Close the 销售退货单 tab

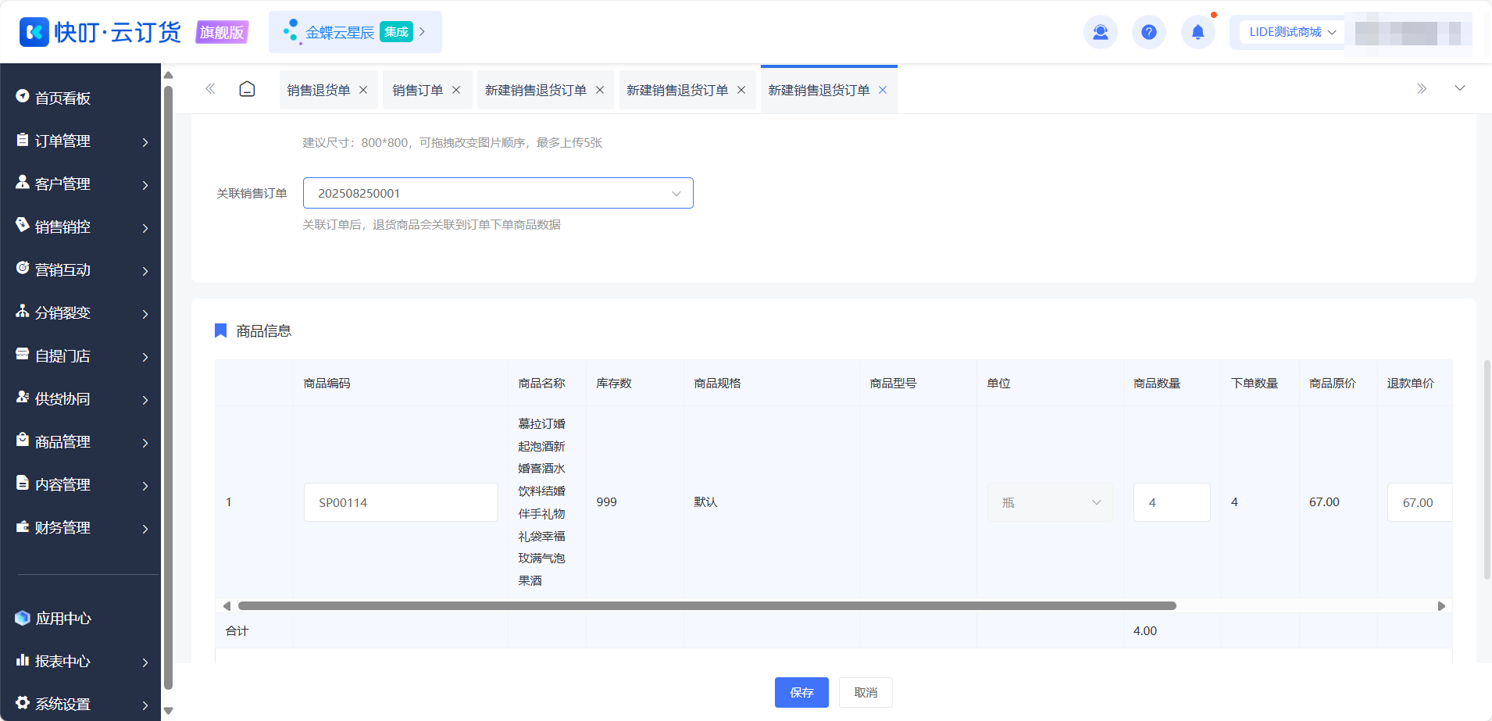point(363,90)
